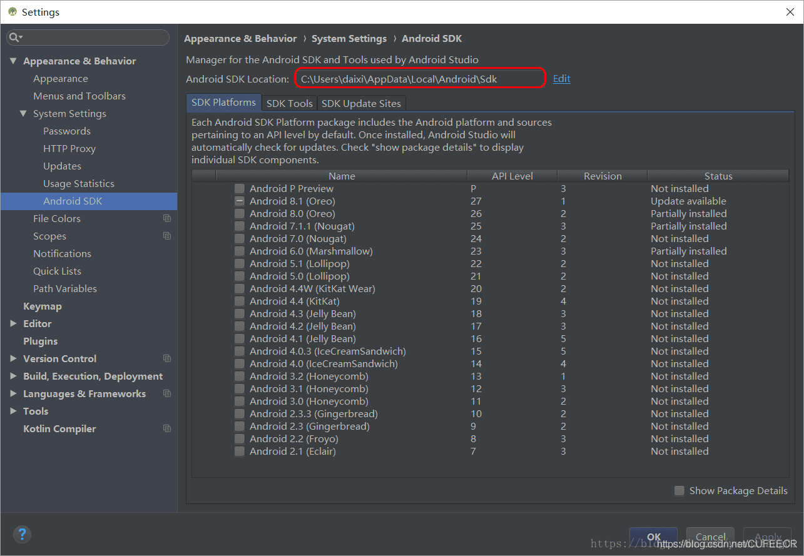
Task: Click the Android 2.3.3 (Gingerbread) row name
Action: (x=313, y=413)
